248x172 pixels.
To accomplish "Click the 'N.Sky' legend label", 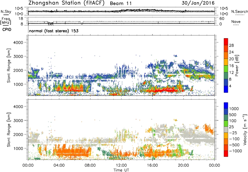I will tap(6, 12).
